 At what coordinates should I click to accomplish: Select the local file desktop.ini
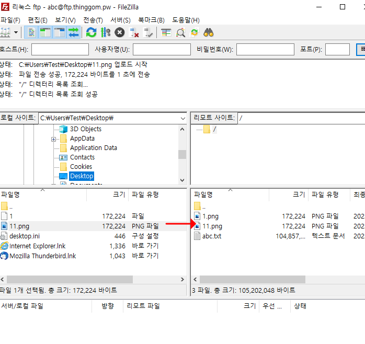tap(93, 236)
